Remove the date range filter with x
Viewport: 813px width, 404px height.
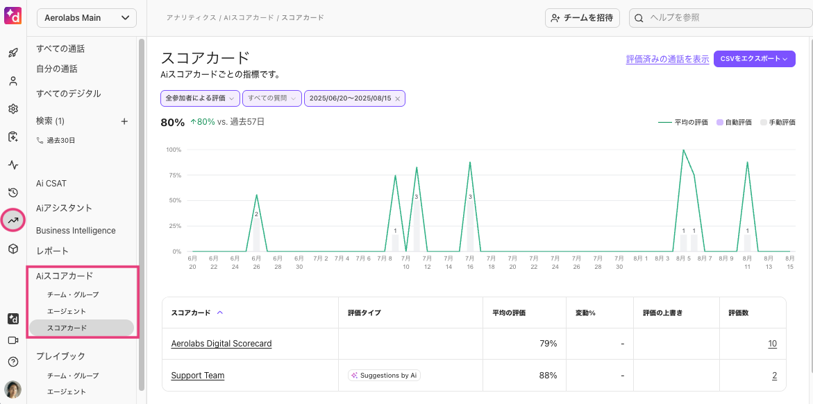[x=398, y=98]
